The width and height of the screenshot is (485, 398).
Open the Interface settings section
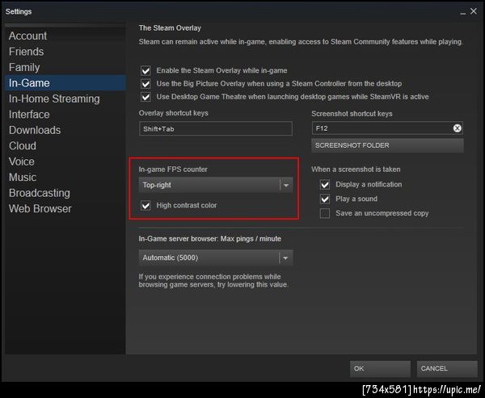coord(29,115)
